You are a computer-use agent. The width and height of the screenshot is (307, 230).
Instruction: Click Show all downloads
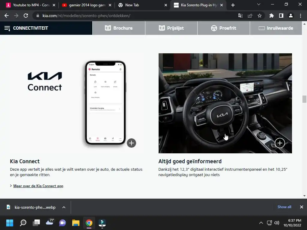tap(284, 207)
